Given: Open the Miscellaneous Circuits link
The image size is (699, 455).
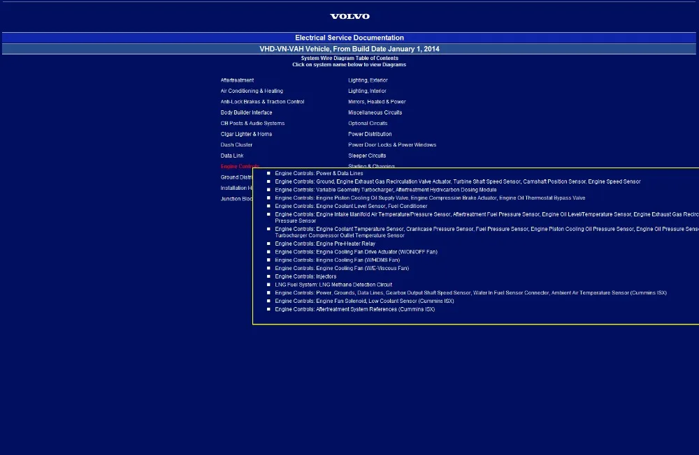Looking at the screenshot, I should coord(375,112).
